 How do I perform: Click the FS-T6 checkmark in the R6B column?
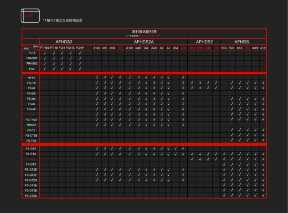(x=239, y=130)
